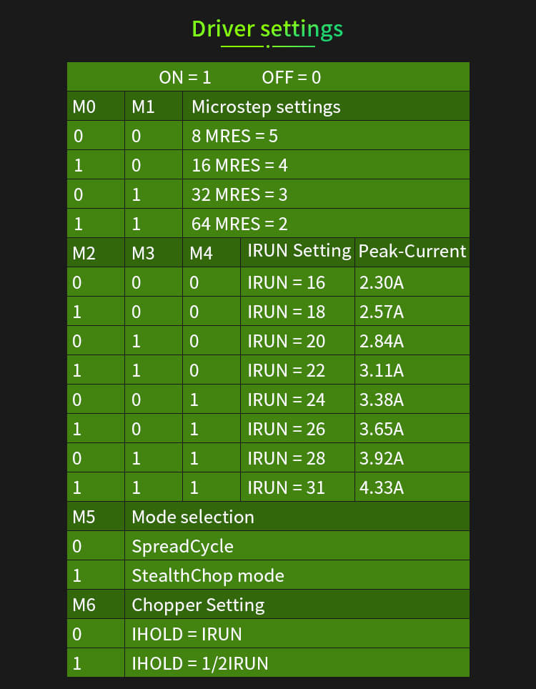Select the Mode selection header
This screenshot has height=689, width=536.
tap(193, 517)
